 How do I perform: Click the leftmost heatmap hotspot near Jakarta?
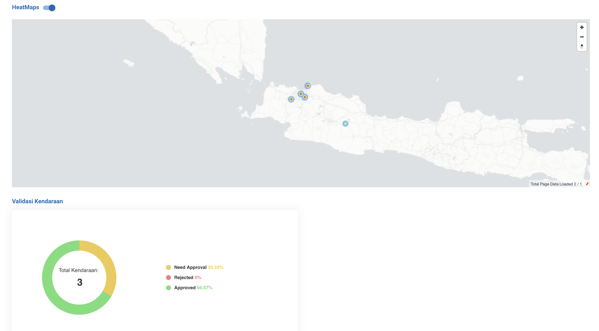(291, 99)
